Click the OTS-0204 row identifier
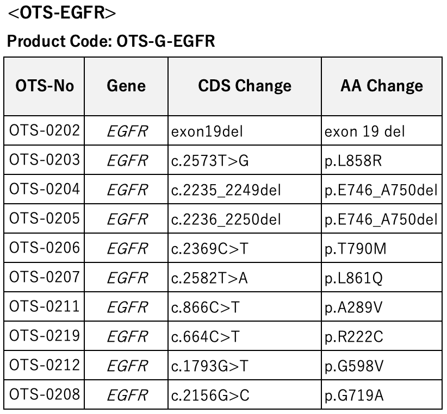This screenshot has width=447, height=414. pos(45,190)
